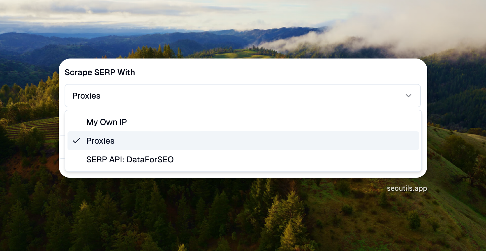Switch scraping method to DataForSEO API
This screenshot has height=251, width=486.
tap(130, 159)
